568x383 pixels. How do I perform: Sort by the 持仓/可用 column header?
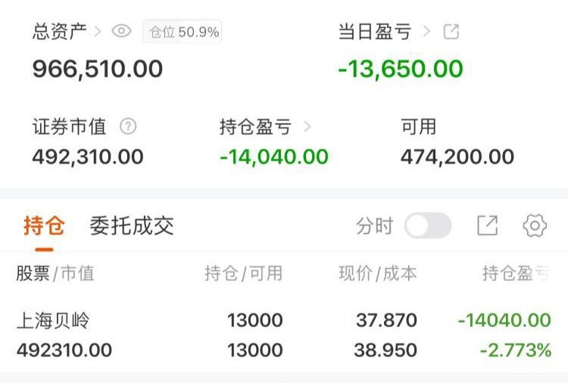(243, 273)
